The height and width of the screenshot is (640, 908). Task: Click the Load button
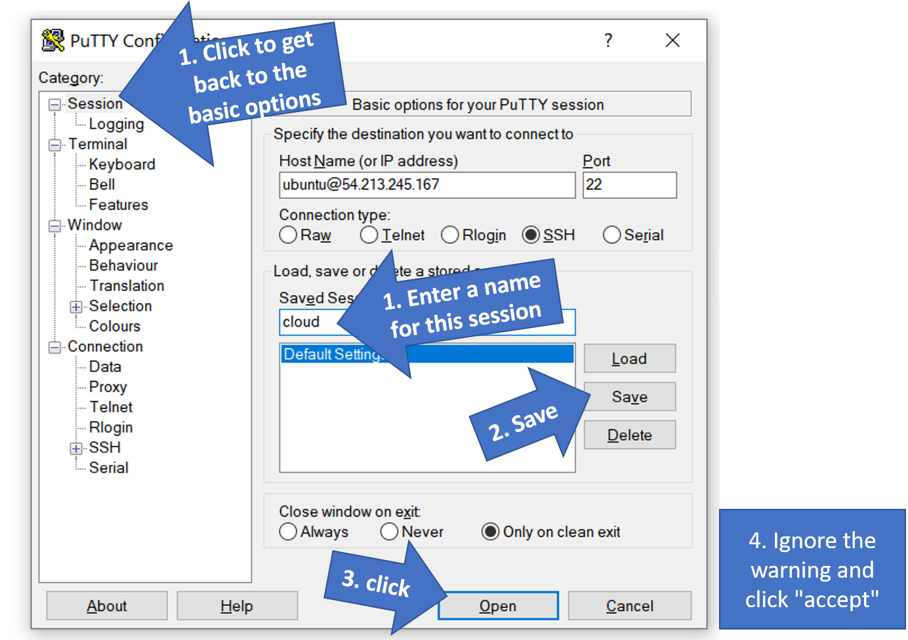point(630,359)
